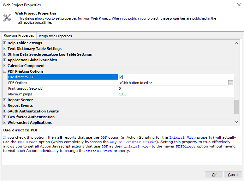Switch to Design-time Properties tab
The image size is (244, 181).
[x=55, y=36]
